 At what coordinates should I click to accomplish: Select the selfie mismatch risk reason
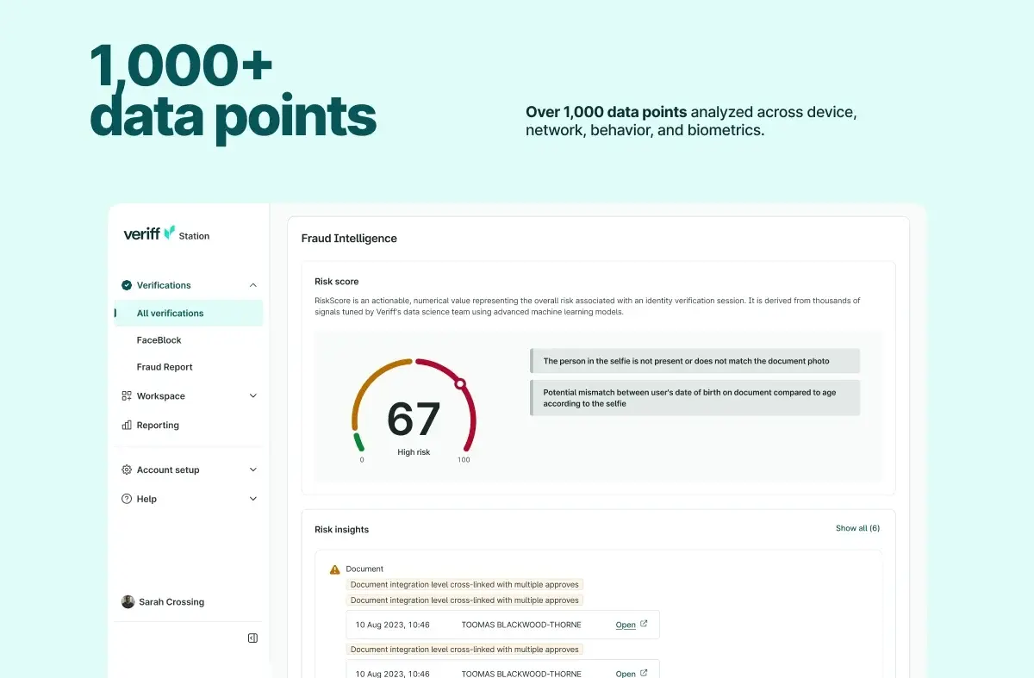coord(695,361)
